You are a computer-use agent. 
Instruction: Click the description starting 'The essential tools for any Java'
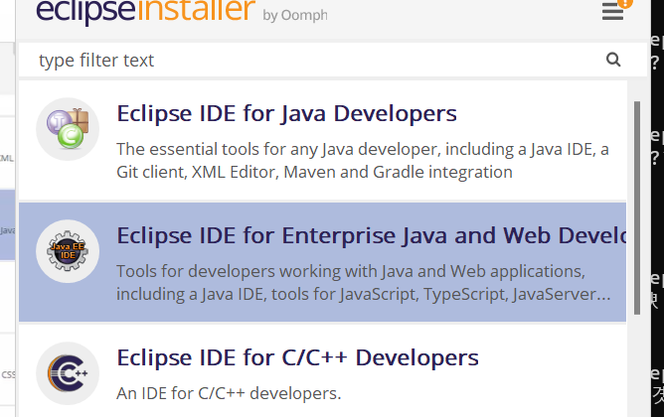click(x=363, y=161)
